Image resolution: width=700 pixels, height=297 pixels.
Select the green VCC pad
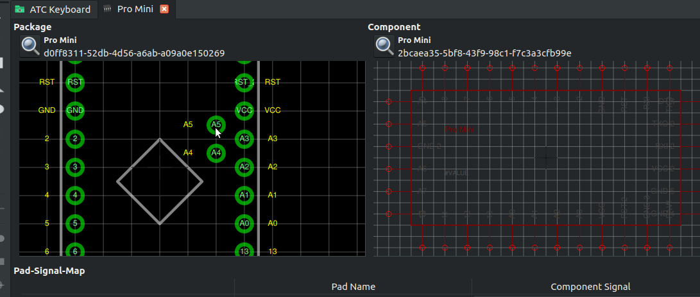(244, 110)
